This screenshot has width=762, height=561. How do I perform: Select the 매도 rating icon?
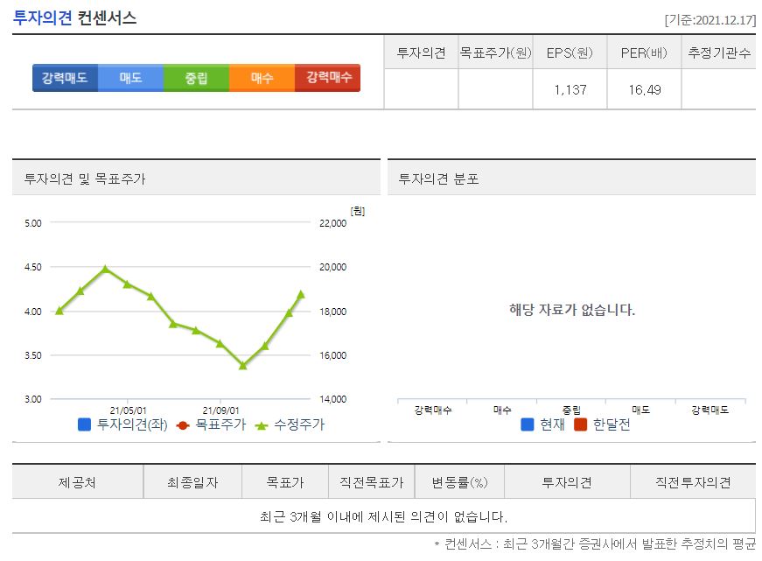[x=129, y=77]
